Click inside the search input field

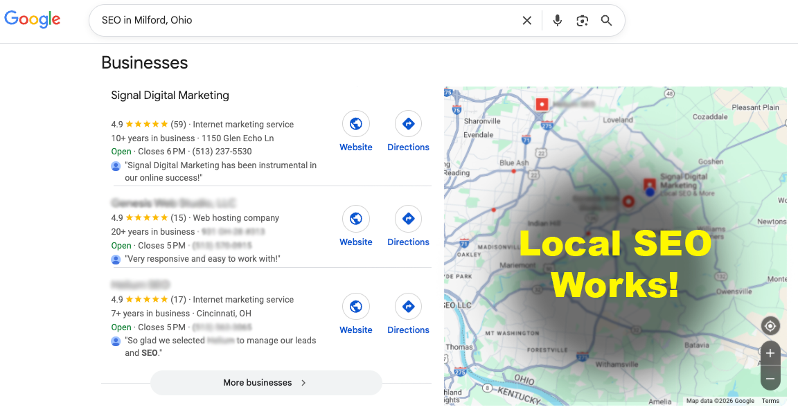click(305, 21)
